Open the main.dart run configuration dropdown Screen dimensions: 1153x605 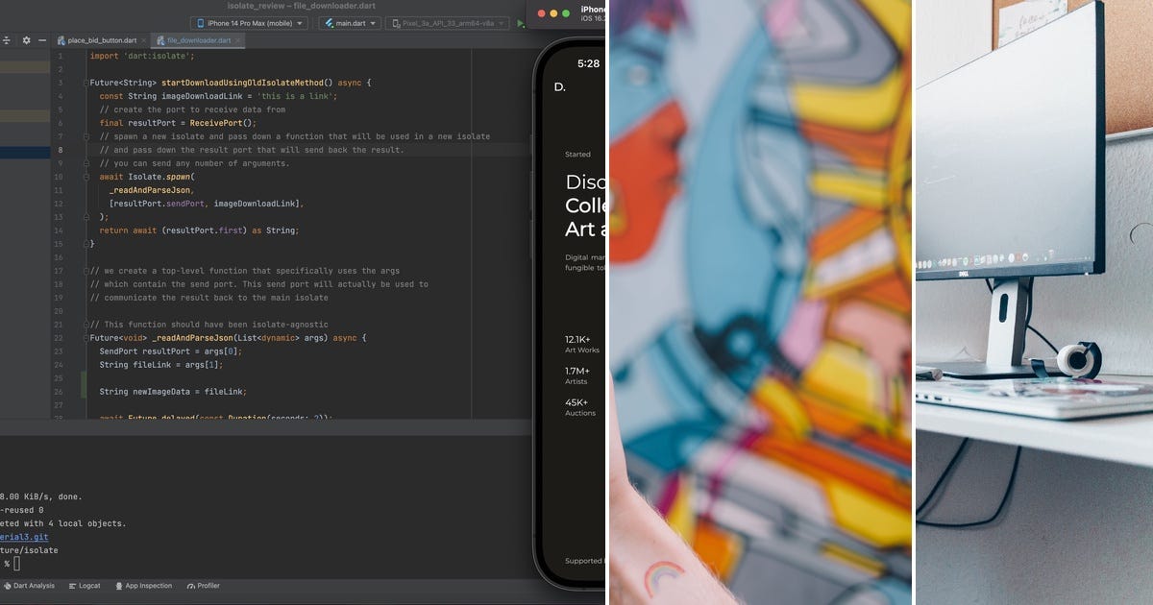click(x=373, y=23)
